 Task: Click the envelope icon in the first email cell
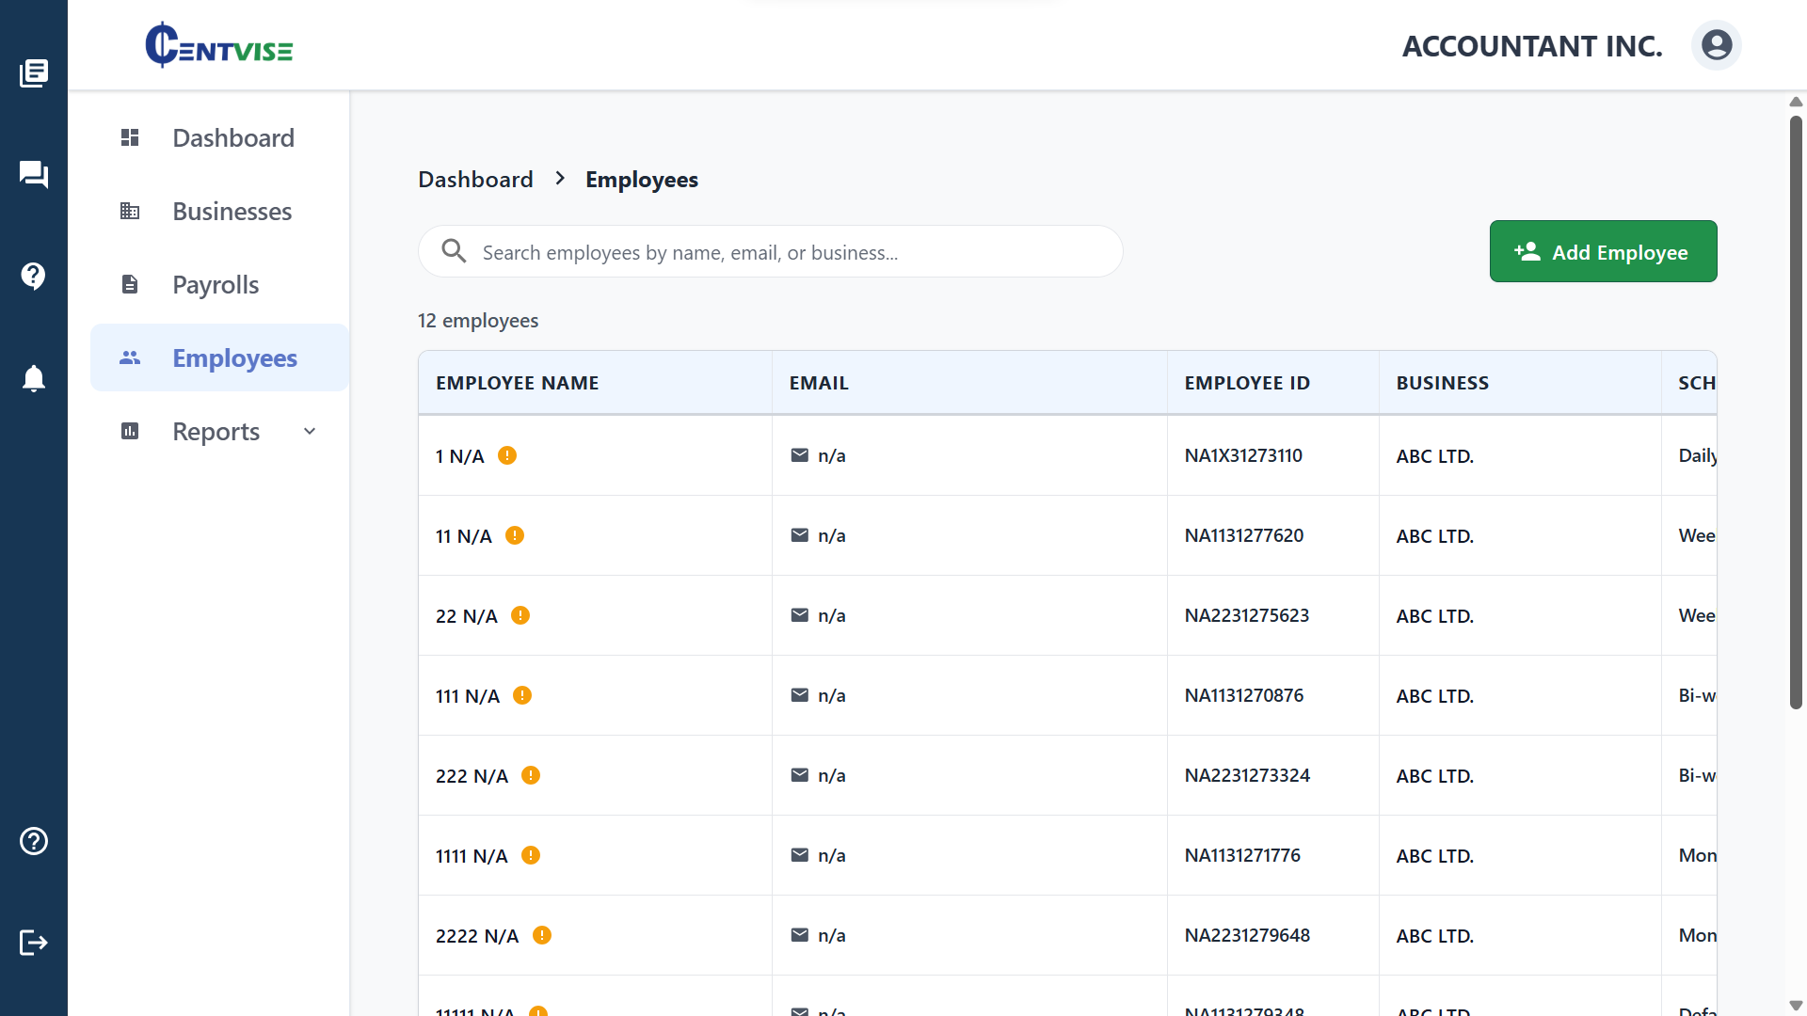tap(800, 454)
